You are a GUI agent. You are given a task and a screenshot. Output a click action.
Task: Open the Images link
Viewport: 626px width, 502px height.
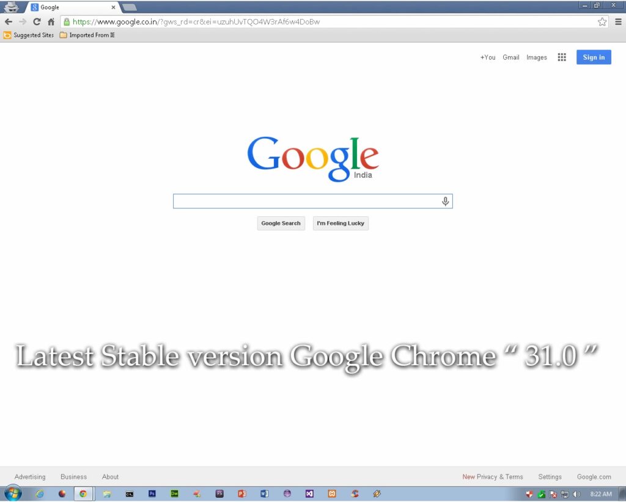point(537,57)
